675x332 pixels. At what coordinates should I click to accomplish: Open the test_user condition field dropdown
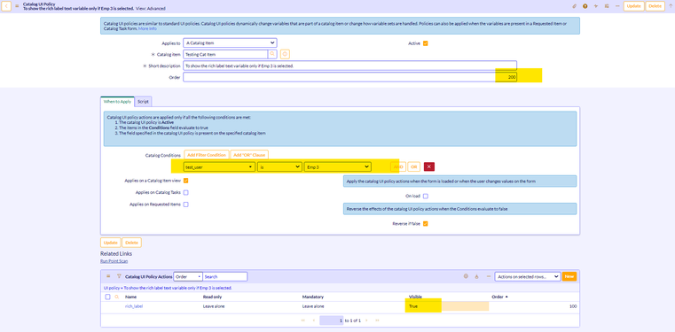219,166
